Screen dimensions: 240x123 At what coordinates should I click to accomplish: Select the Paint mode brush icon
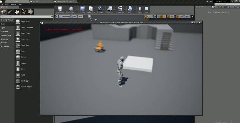pos(10,12)
